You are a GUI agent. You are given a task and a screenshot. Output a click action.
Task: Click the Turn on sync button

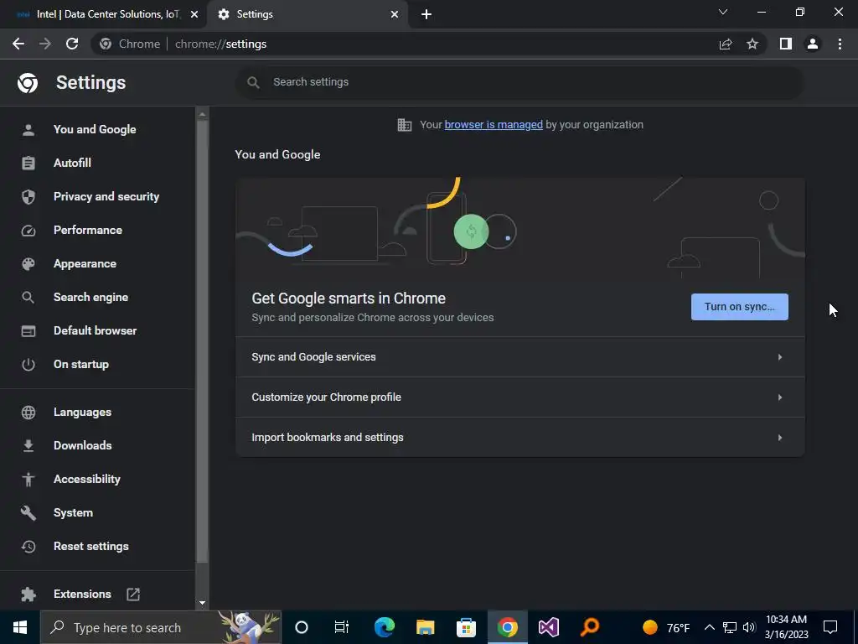pyautogui.click(x=739, y=307)
